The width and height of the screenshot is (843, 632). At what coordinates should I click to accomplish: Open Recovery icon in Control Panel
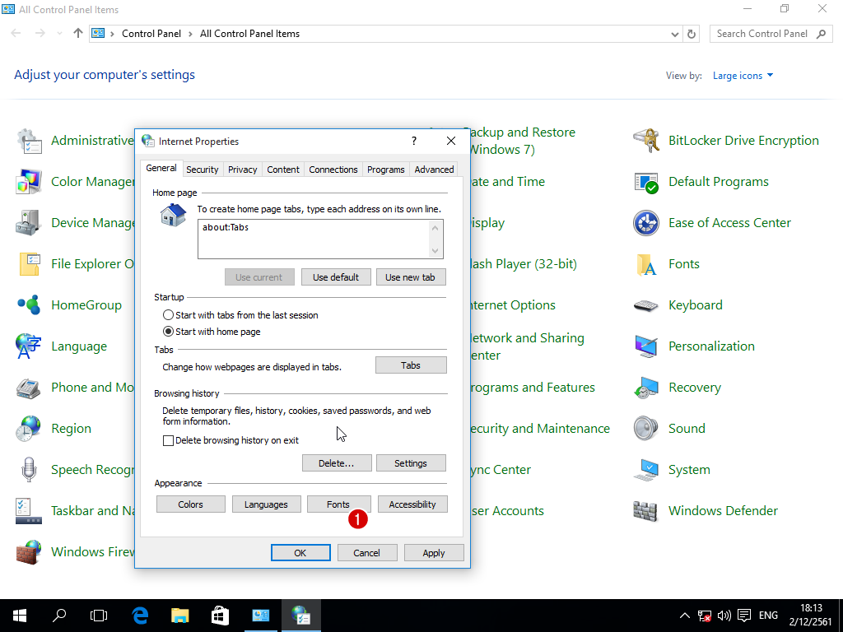tap(646, 388)
